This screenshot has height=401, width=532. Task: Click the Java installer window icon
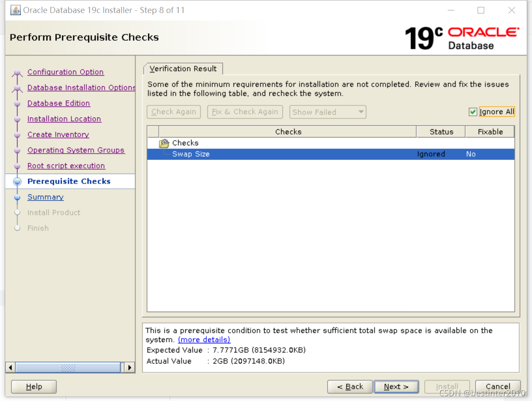15,10
